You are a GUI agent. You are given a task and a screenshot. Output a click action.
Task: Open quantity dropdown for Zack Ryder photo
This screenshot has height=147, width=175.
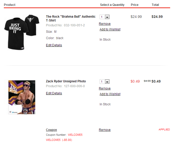coord(105,82)
